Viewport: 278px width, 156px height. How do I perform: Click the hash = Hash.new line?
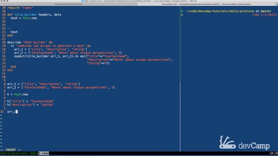click(x=24, y=18)
